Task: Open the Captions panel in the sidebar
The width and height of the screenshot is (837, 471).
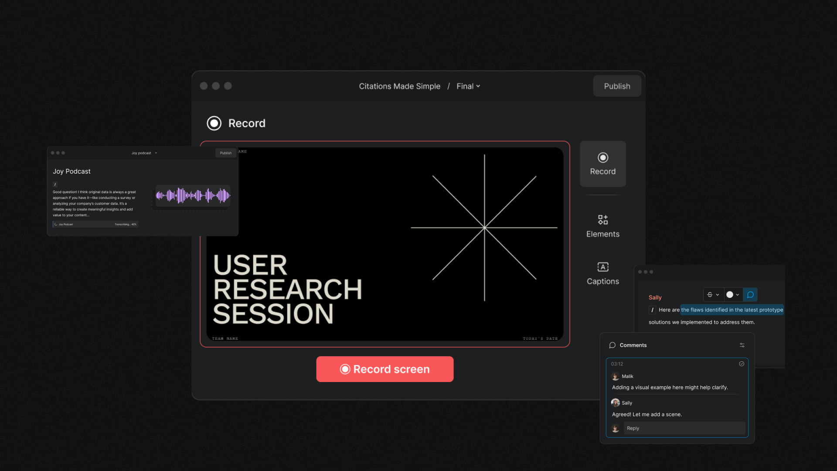Action: (603, 273)
